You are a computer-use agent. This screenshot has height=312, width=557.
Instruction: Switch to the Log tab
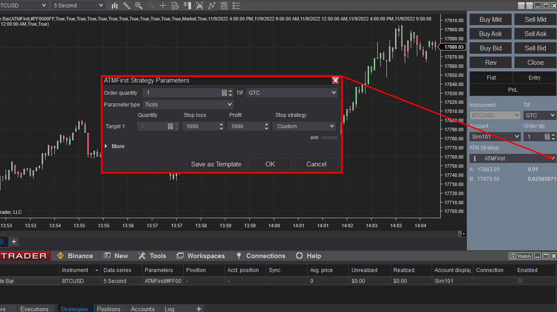169,309
